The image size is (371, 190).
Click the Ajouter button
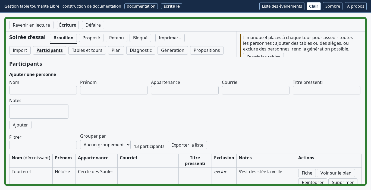[20, 125]
